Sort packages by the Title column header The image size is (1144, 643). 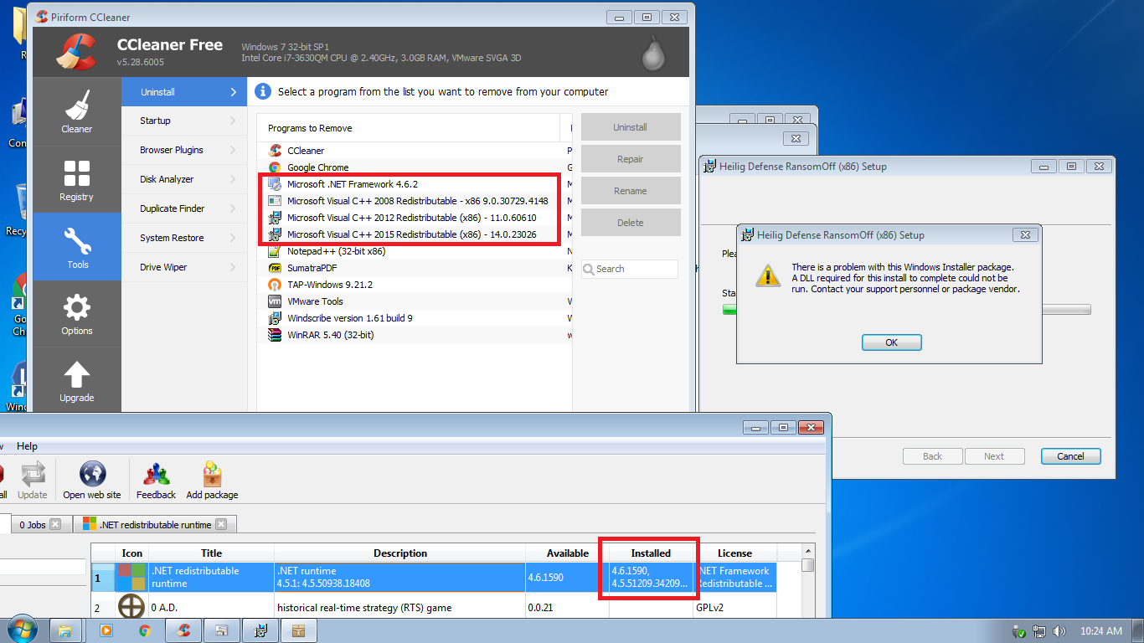click(x=212, y=553)
